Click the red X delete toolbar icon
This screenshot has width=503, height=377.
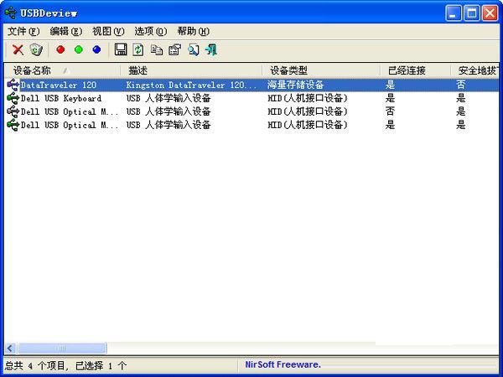point(17,49)
